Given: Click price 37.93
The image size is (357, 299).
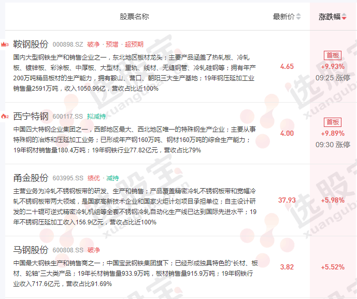Looking at the screenshot, I should [x=287, y=200].
